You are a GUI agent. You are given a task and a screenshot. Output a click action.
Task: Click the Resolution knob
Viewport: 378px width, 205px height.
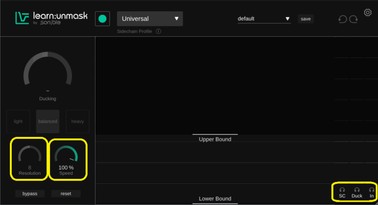30,155
